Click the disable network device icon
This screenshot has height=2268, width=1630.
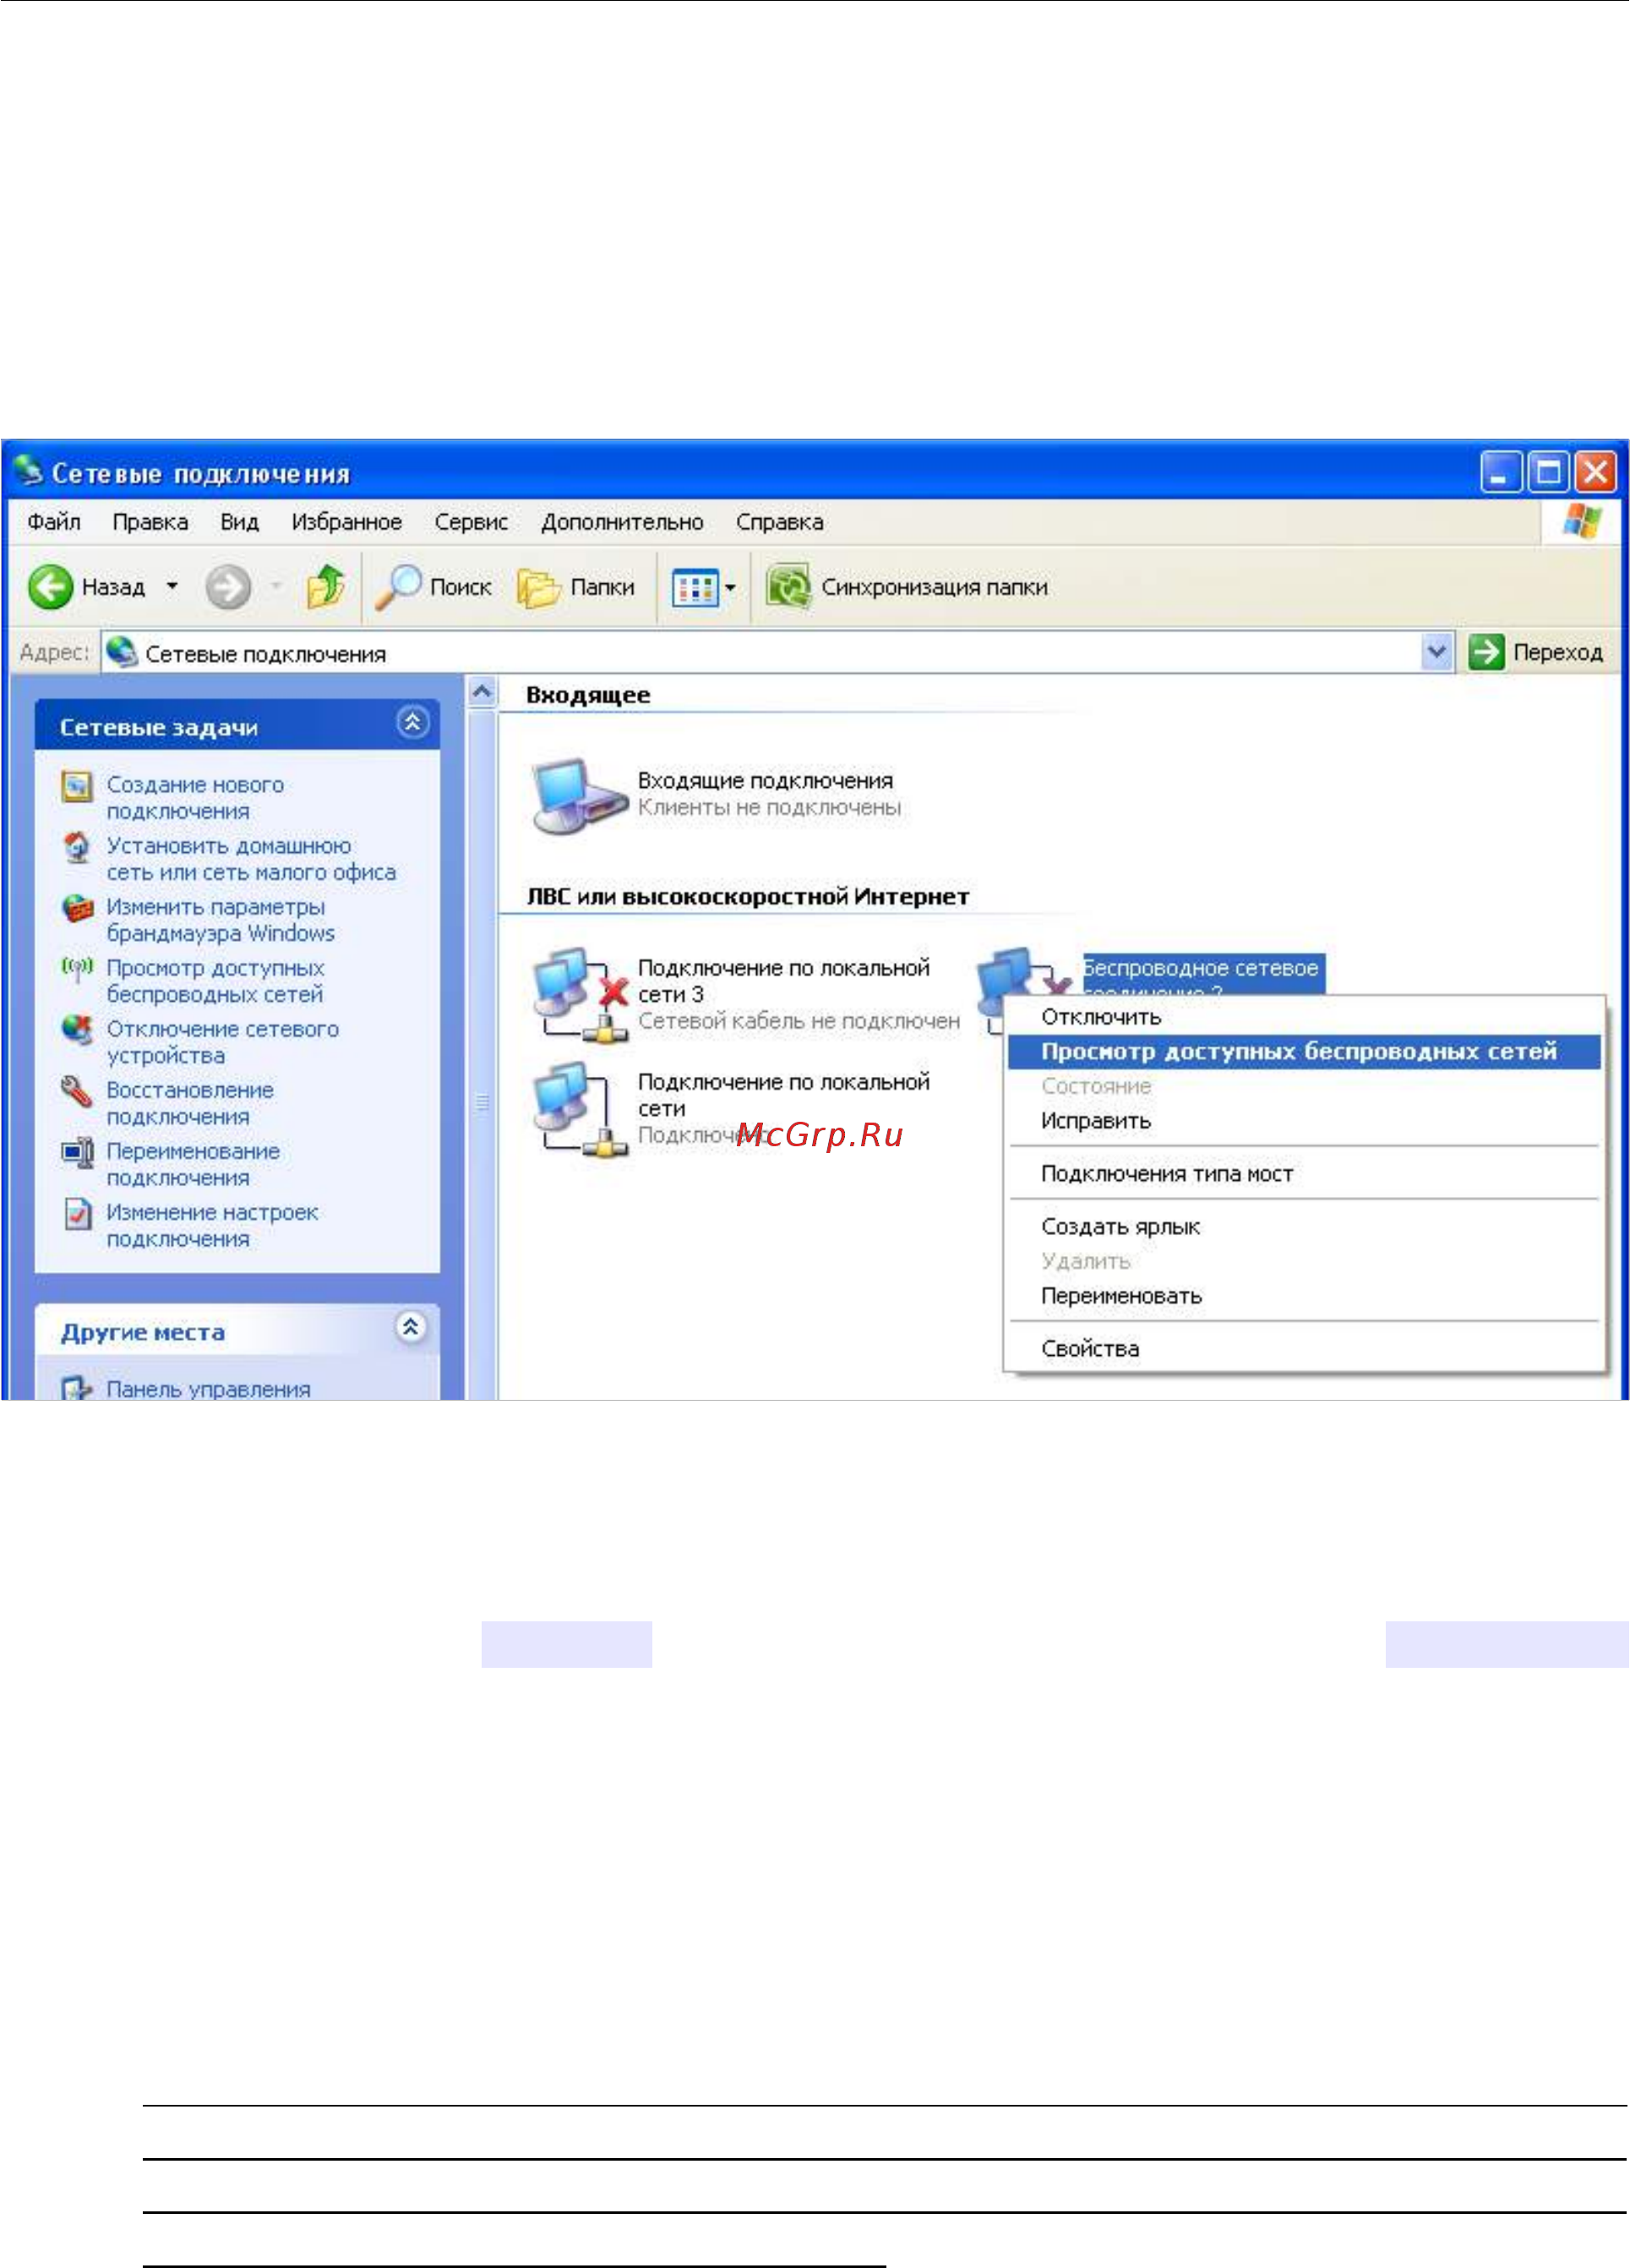77,1030
